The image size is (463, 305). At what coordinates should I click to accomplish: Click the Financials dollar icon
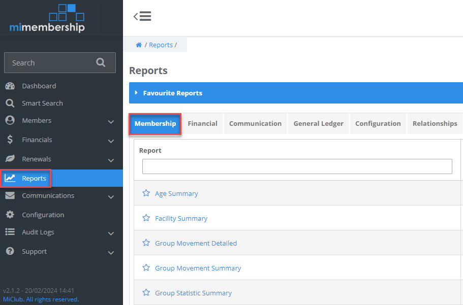tap(10, 140)
